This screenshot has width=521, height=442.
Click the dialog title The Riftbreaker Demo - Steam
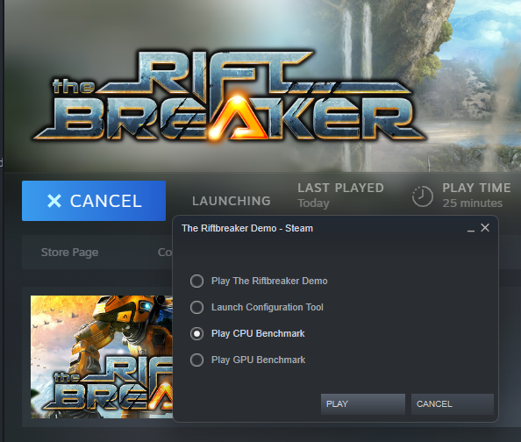(247, 228)
